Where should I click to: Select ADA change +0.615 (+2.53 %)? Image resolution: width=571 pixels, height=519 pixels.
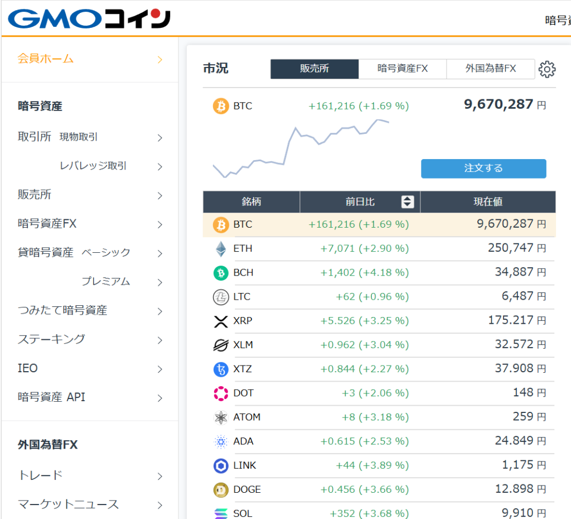[x=365, y=441]
